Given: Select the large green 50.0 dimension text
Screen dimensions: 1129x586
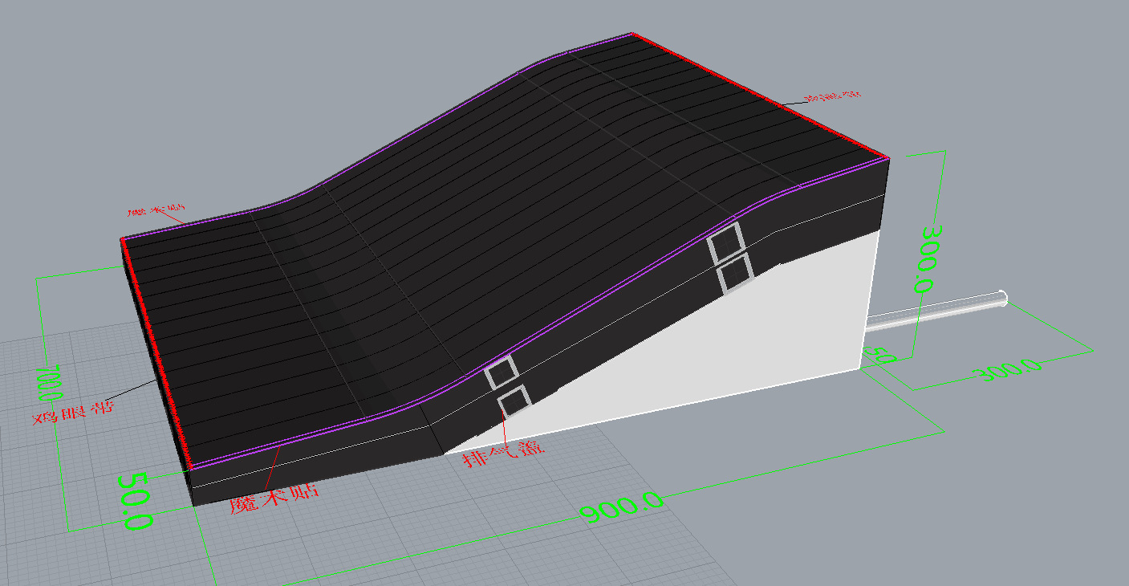Looking at the screenshot, I should click(x=135, y=502).
